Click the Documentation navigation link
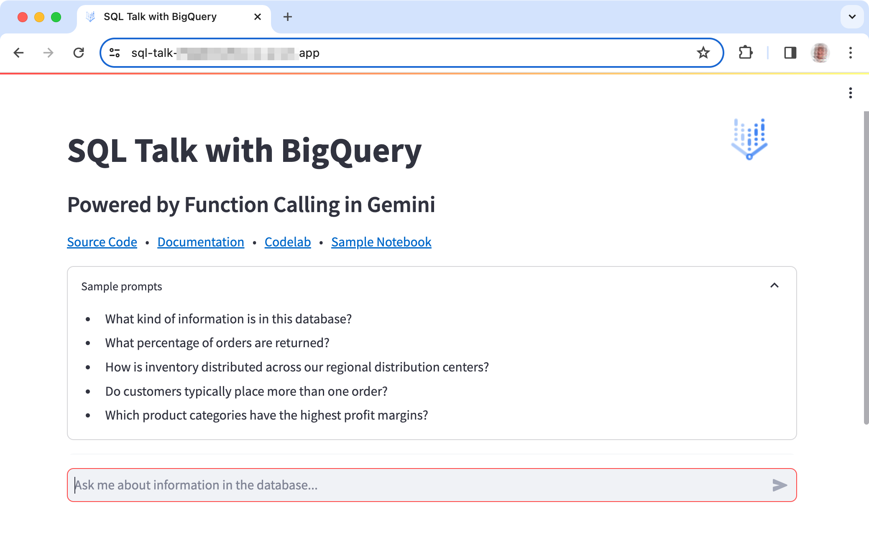This screenshot has height=548, width=869. pos(201,242)
